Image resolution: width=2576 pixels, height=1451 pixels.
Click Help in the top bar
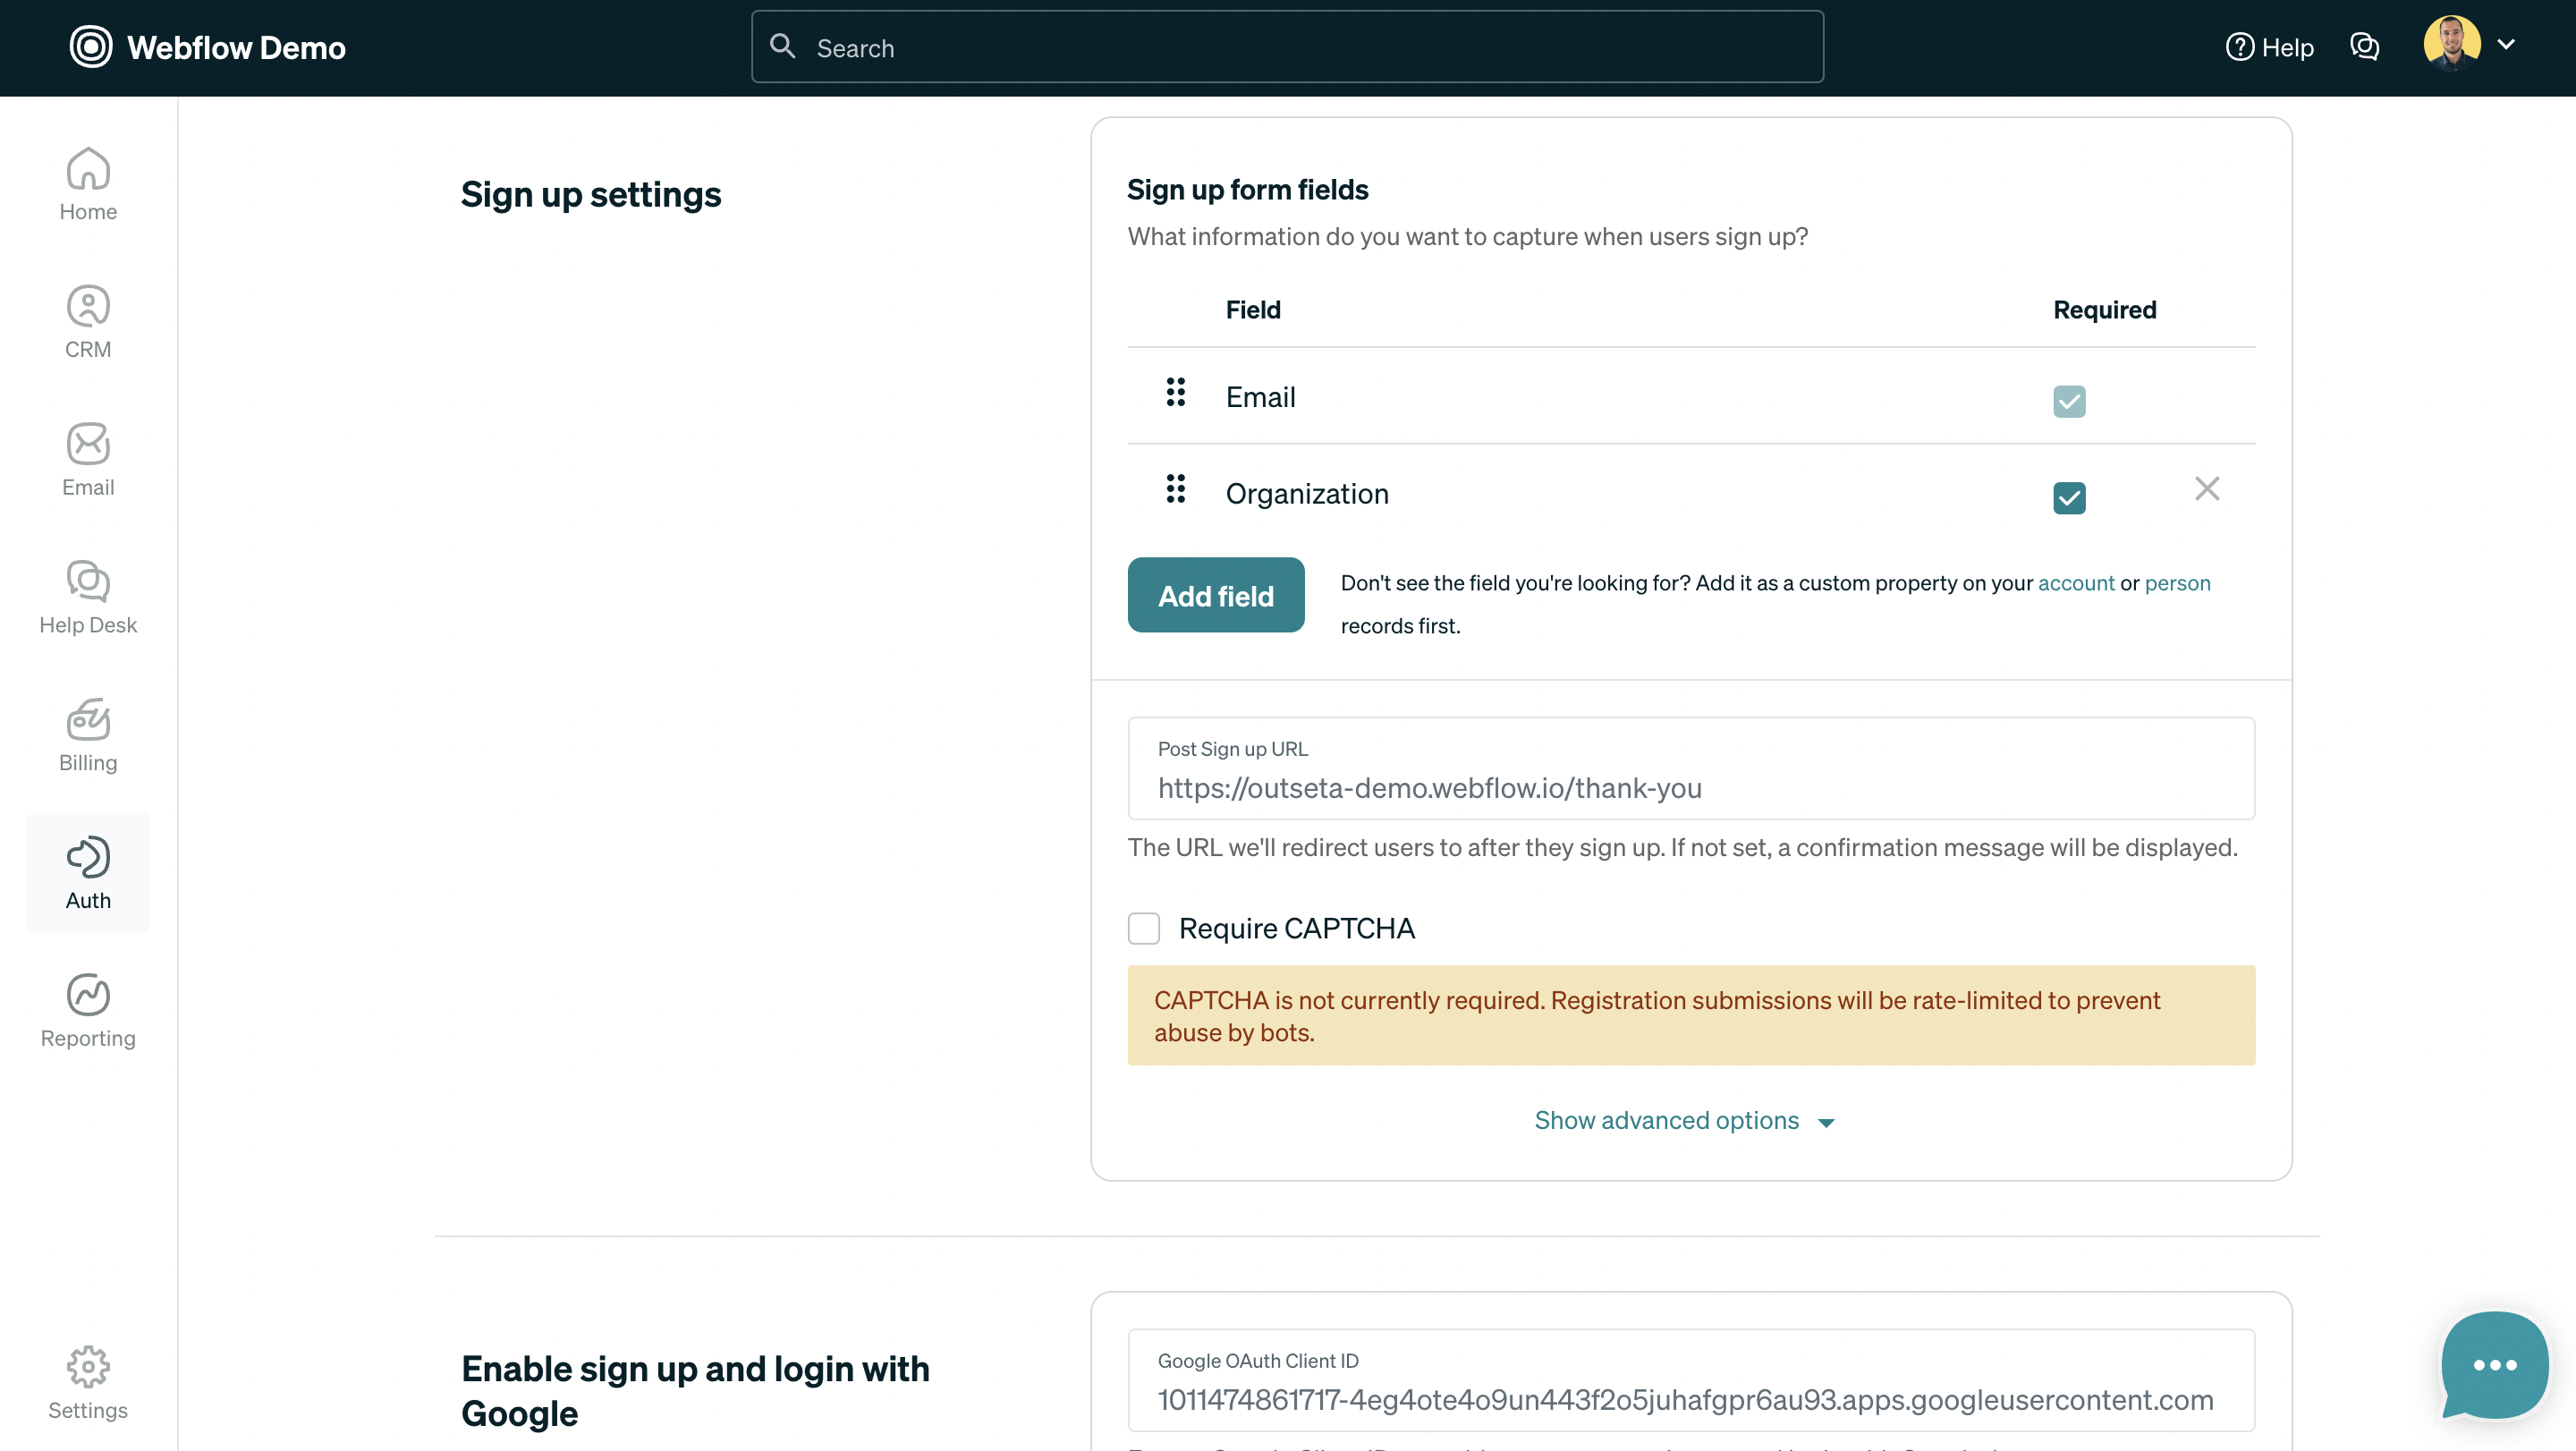[2269, 46]
